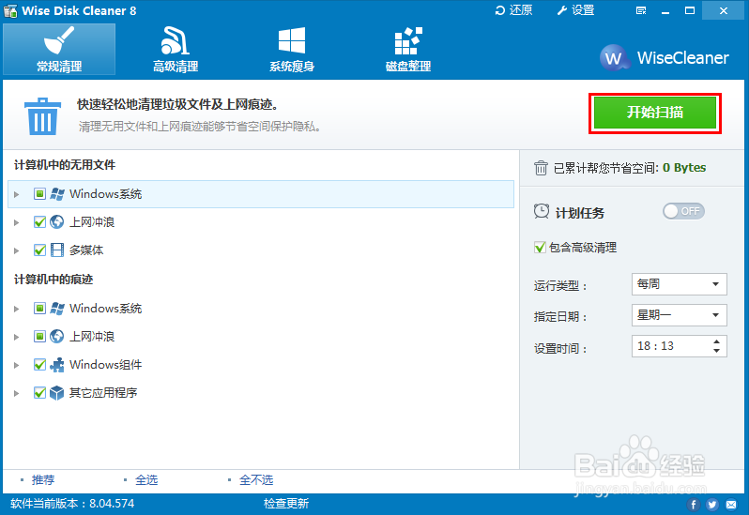Click the 还原 restore button

[x=513, y=10]
